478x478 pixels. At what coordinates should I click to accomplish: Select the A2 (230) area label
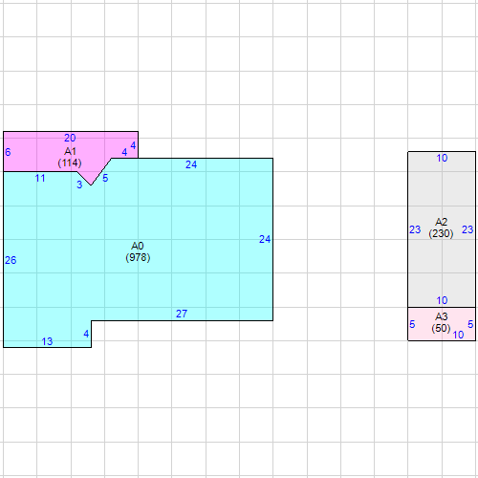pyautogui.click(x=441, y=228)
